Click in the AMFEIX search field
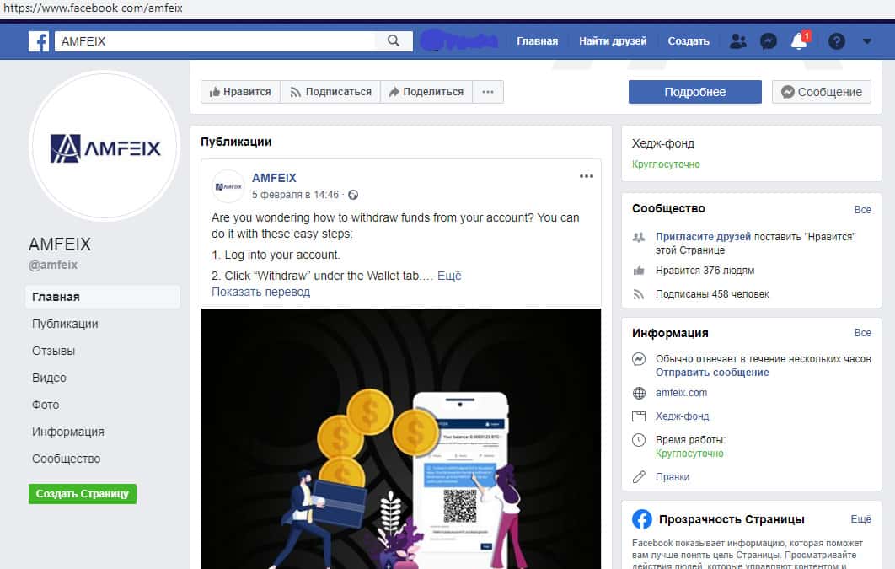This screenshot has height=569, width=895. tap(215, 41)
